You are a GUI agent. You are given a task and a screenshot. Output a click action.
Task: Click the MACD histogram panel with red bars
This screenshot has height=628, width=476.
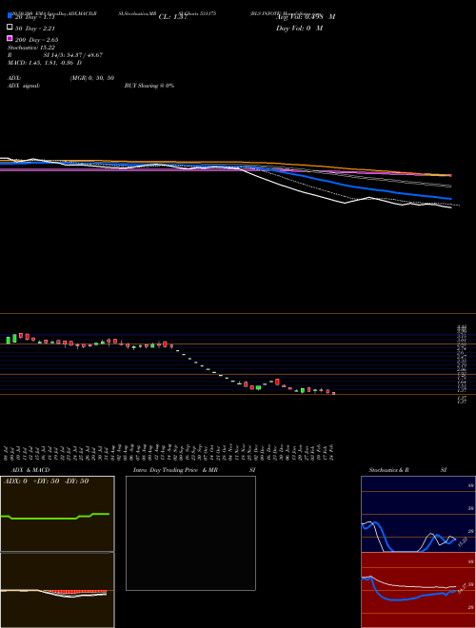click(x=57, y=590)
